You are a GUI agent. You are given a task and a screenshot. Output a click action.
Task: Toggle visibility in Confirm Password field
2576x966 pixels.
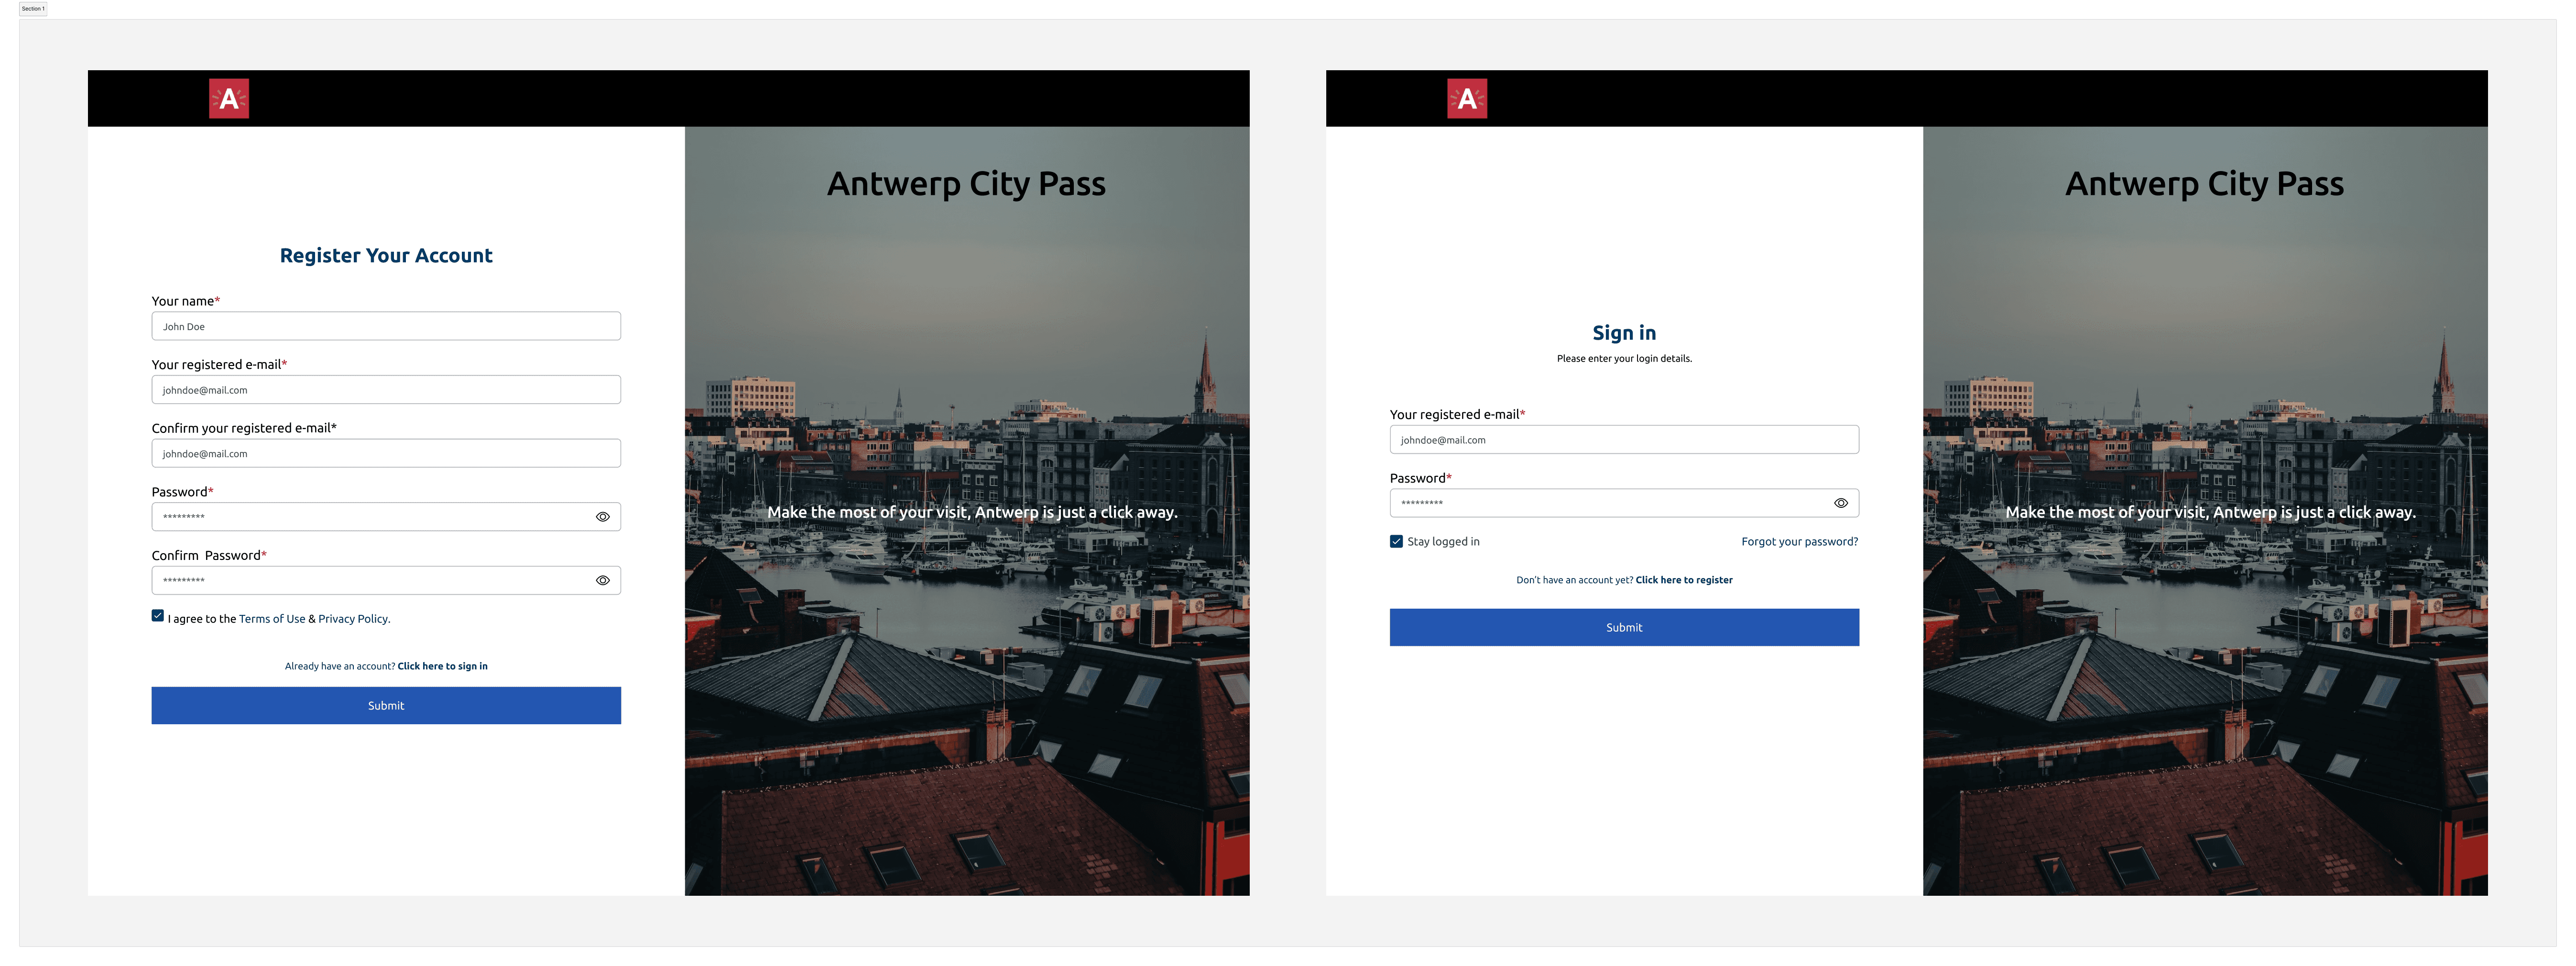[x=603, y=580]
